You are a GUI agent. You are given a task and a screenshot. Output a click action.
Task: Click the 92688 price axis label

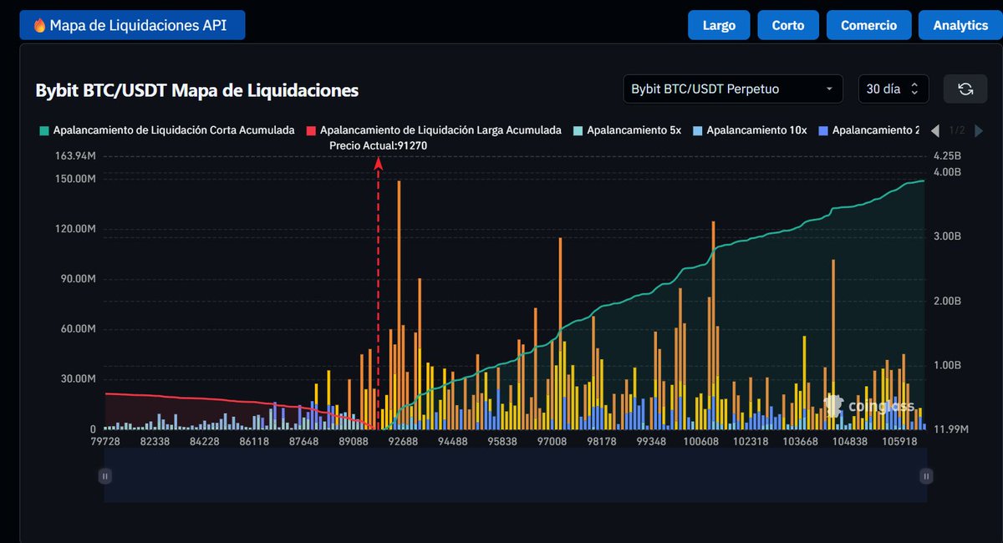(x=403, y=442)
